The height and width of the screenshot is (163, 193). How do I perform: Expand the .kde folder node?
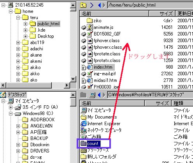(25, 30)
